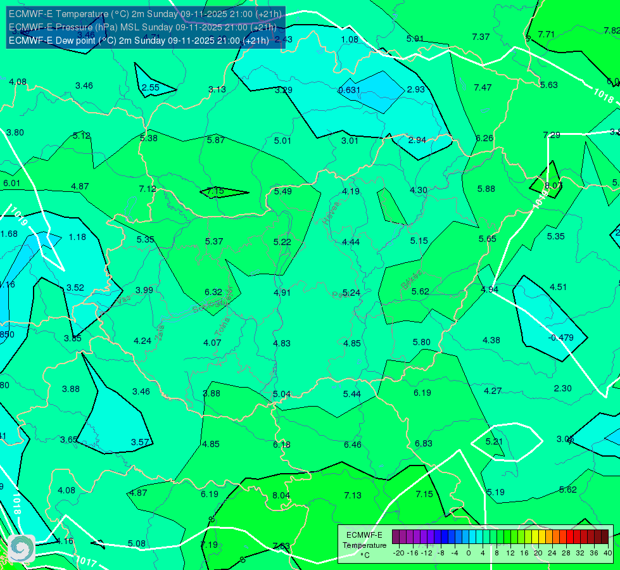
Task: Click the map value 6.18
Action: pyautogui.click(x=282, y=445)
